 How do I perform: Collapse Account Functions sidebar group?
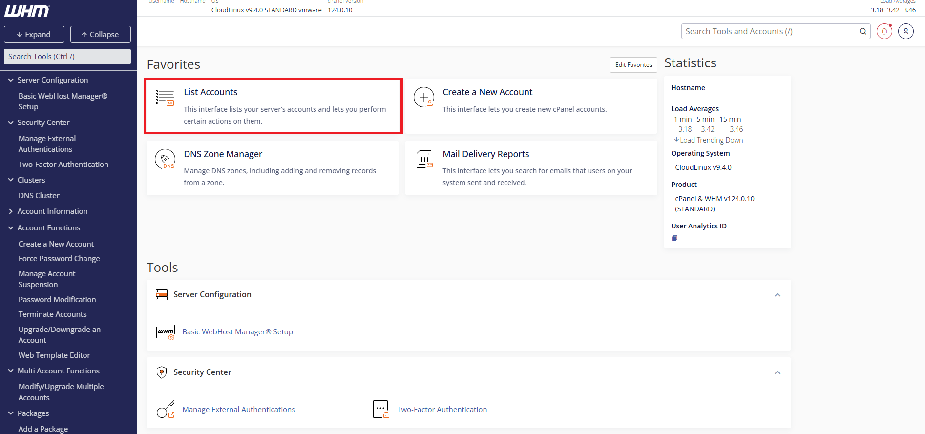11,228
